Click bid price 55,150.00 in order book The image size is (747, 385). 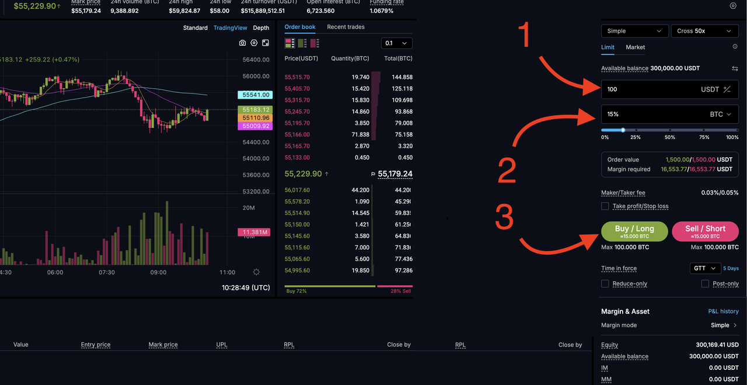pos(297,224)
